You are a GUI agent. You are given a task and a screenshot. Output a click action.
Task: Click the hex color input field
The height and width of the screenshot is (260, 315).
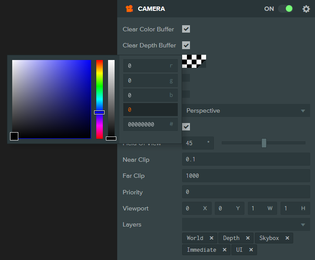pos(150,124)
